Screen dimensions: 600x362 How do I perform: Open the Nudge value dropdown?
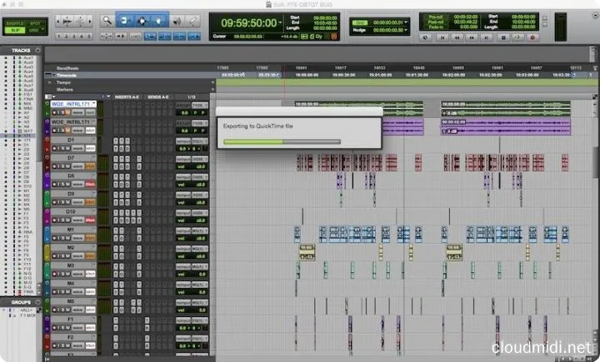click(x=406, y=31)
